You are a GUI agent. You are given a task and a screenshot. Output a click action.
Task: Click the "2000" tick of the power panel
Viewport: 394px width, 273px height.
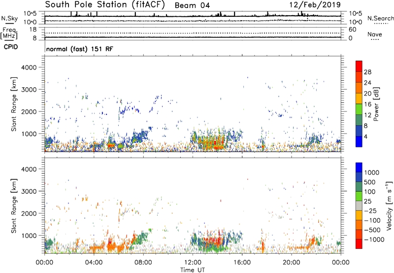click(29, 111)
